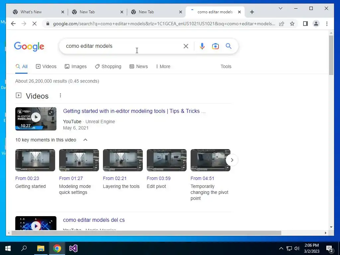Close the como editar models tab
Image resolution: width=340 pixels, height=255 pixels.
pos(239,12)
